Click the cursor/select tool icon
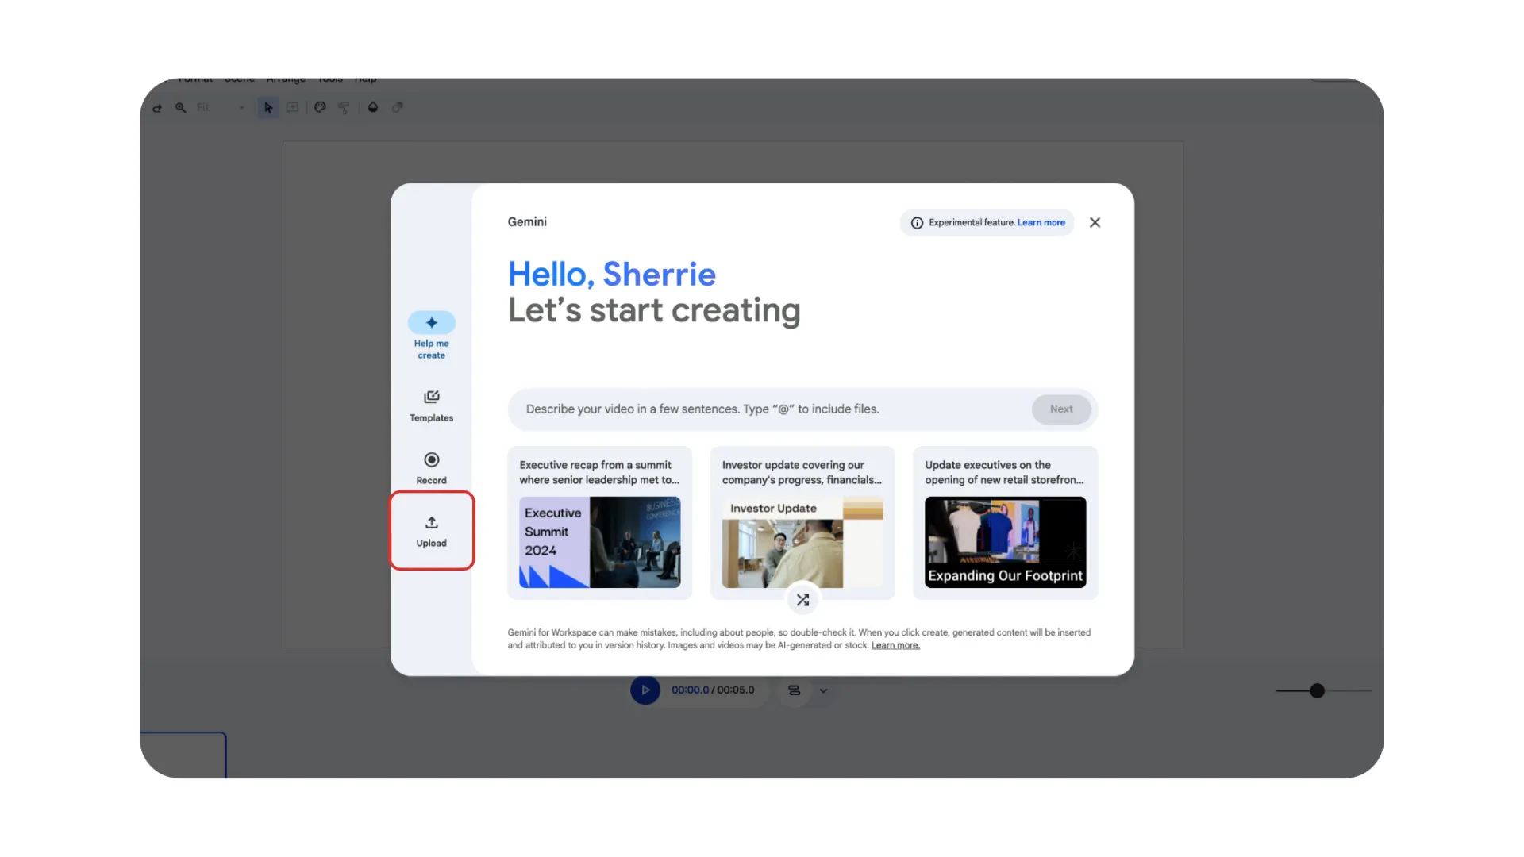The width and height of the screenshot is (1524, 857). click(268, 107)
